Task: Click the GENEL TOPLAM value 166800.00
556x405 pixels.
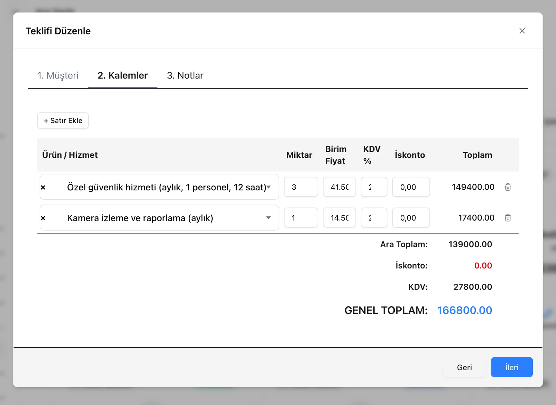Action: (x=465, y=310)
